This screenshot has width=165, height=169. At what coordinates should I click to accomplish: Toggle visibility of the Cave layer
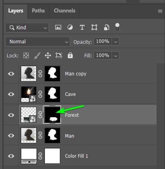pos(11,94)
